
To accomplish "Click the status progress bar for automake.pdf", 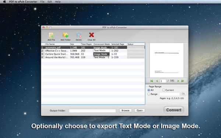I will click(136, 47).
